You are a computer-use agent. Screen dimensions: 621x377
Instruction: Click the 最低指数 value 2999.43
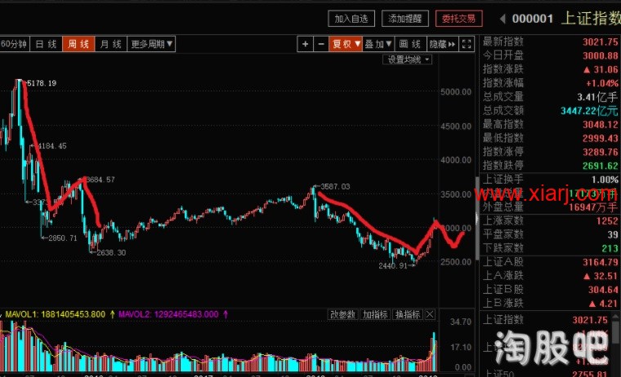tap(600, 138)
